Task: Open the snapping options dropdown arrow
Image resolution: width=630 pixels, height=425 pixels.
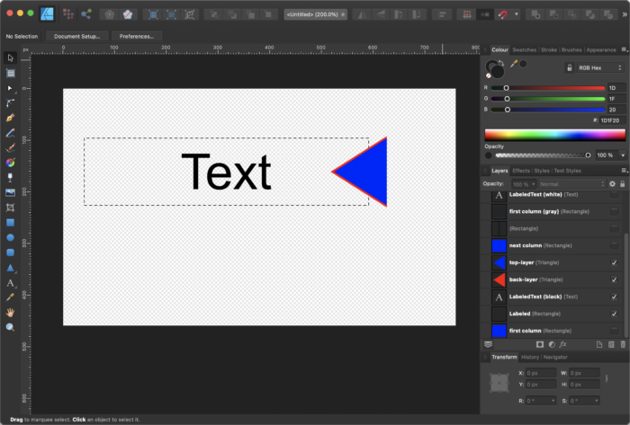Action: [517, 15]
